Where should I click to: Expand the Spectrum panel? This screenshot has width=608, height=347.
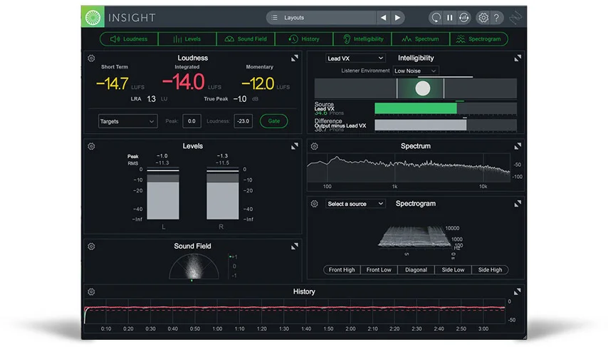[x=518, y=146]
